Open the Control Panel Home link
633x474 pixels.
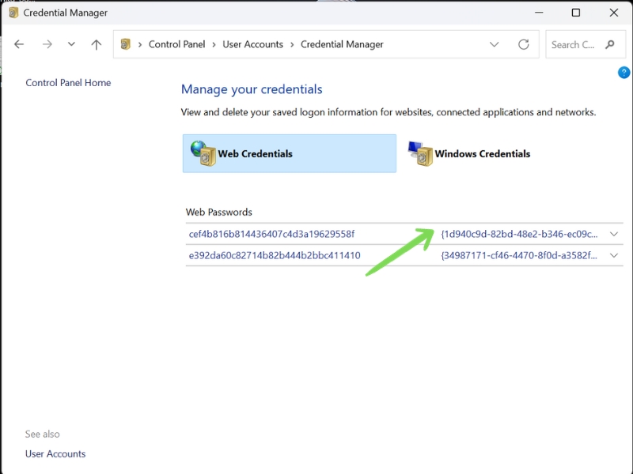tap(68, 83)
